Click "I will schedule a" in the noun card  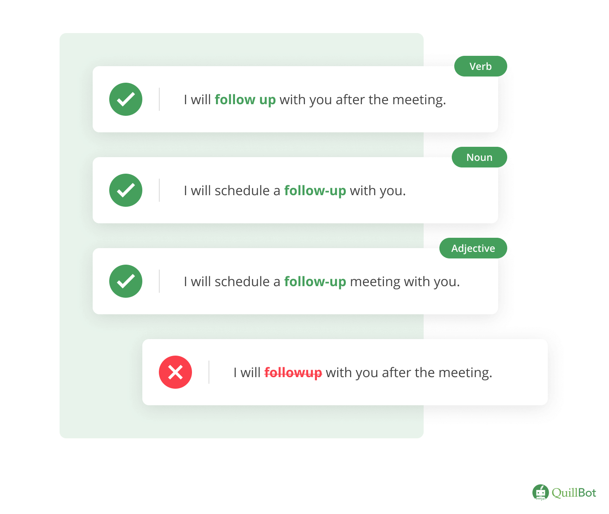pos(232,191)
